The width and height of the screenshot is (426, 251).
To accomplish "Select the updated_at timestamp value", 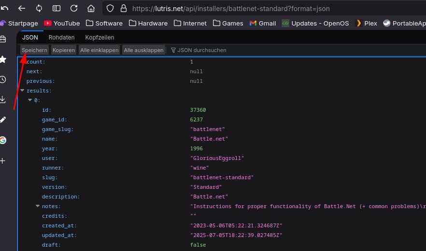I will click(236, 235).
